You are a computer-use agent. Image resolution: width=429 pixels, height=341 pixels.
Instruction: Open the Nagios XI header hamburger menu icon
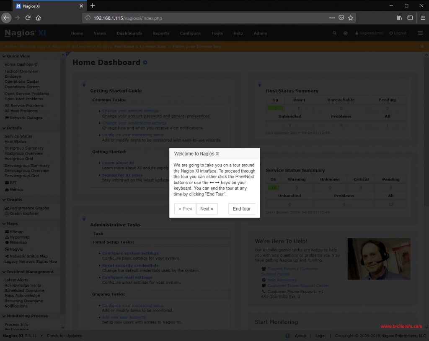(x=420, y=33)
